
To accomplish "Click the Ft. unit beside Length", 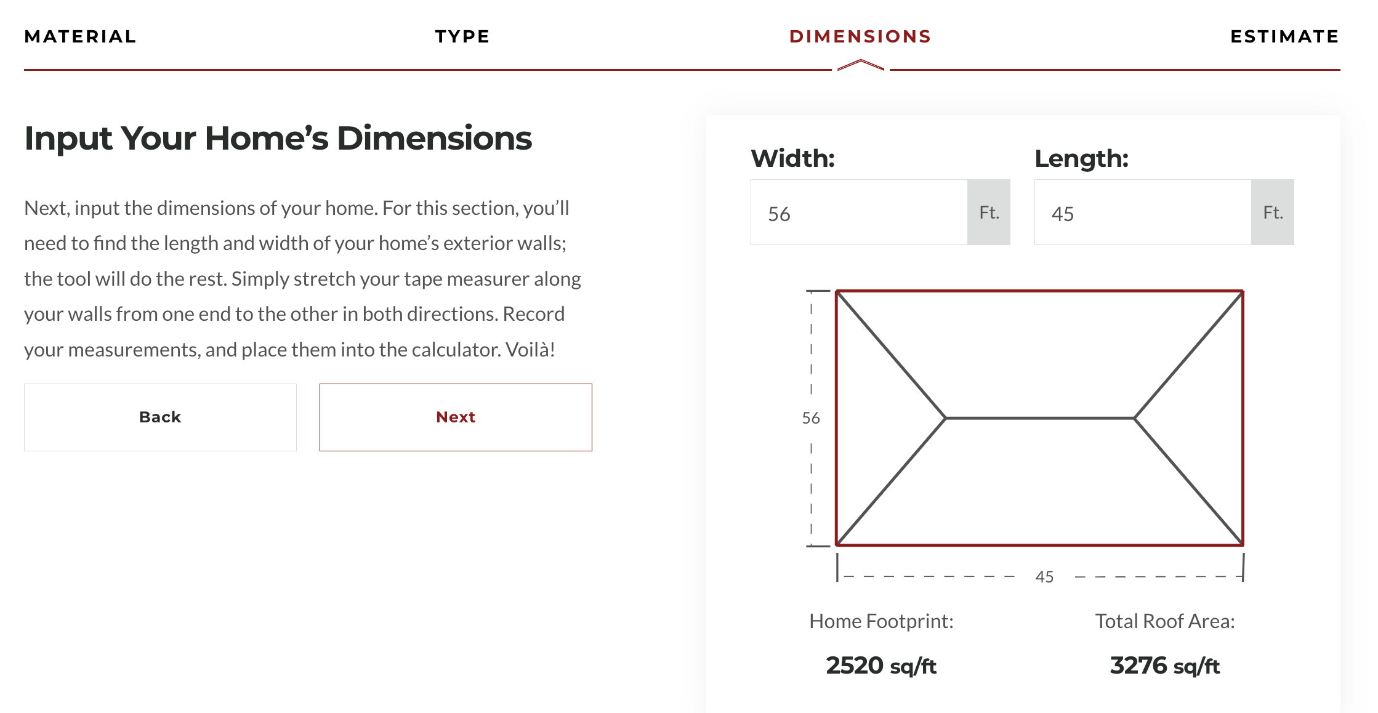I will point(1273,213).
